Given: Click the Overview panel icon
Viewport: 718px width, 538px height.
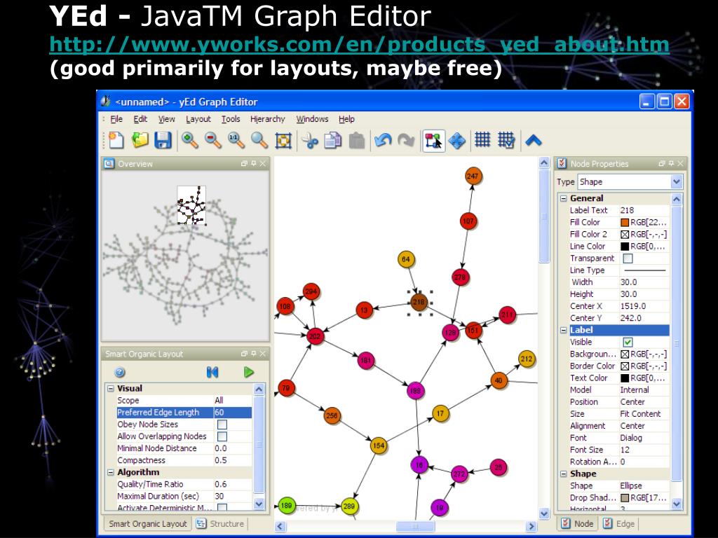Looking at the screenshot, I should tap(109, 163).
